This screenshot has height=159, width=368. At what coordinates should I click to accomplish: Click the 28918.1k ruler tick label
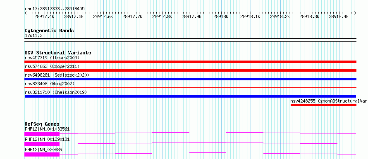[251, 16]
